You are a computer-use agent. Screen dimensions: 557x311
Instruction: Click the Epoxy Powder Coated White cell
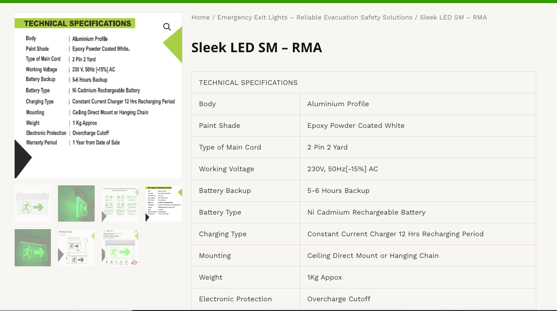click(x=418, y=126)
